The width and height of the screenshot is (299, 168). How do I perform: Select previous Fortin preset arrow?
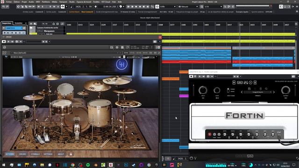[x=242, y=92]
